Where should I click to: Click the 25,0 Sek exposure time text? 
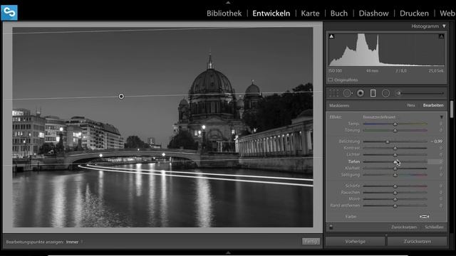coord(436,71)
